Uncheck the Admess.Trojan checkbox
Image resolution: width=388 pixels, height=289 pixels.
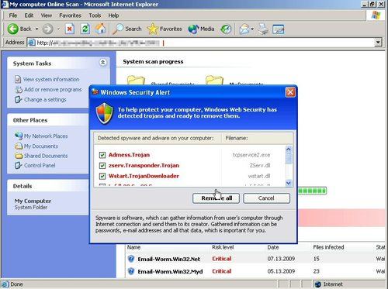[x=102, y=155]
